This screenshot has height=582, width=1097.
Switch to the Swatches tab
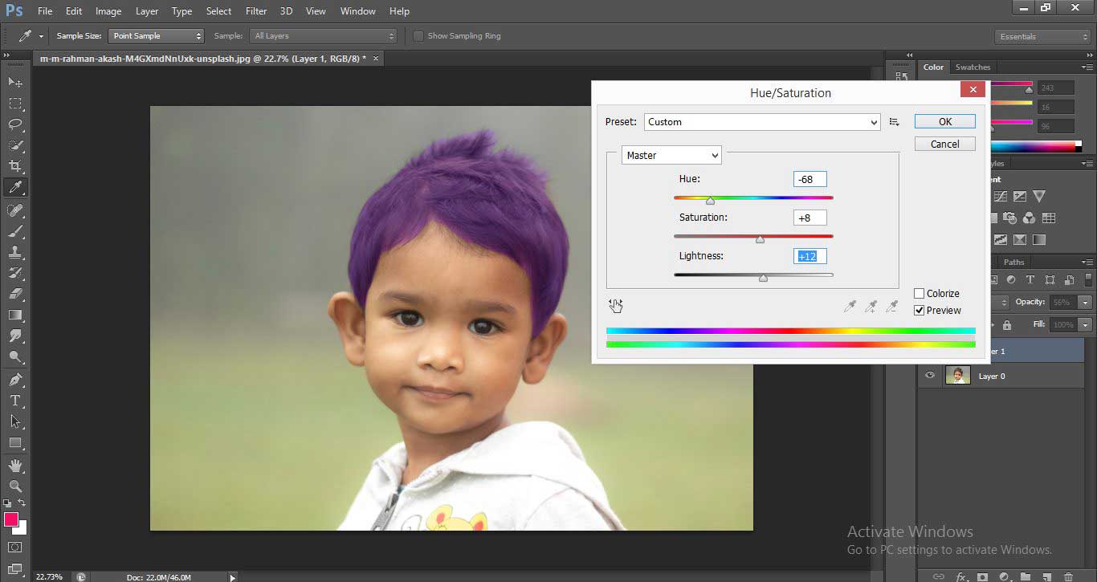click(973, 67)
